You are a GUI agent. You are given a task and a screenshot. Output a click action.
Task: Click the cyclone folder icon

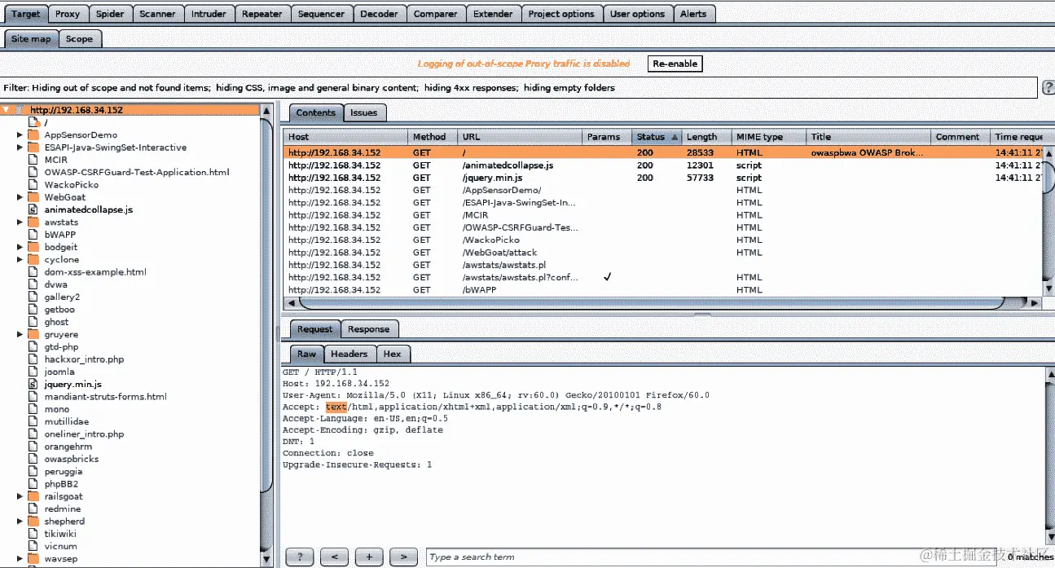33,260
